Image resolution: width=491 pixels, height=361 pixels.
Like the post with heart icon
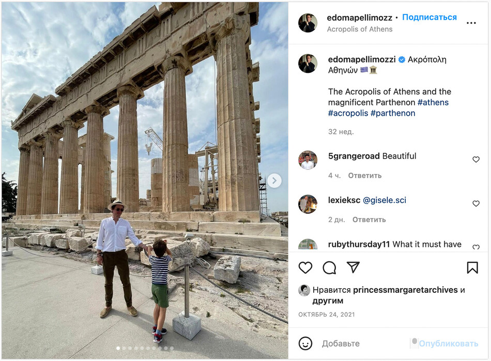point(305,268)
